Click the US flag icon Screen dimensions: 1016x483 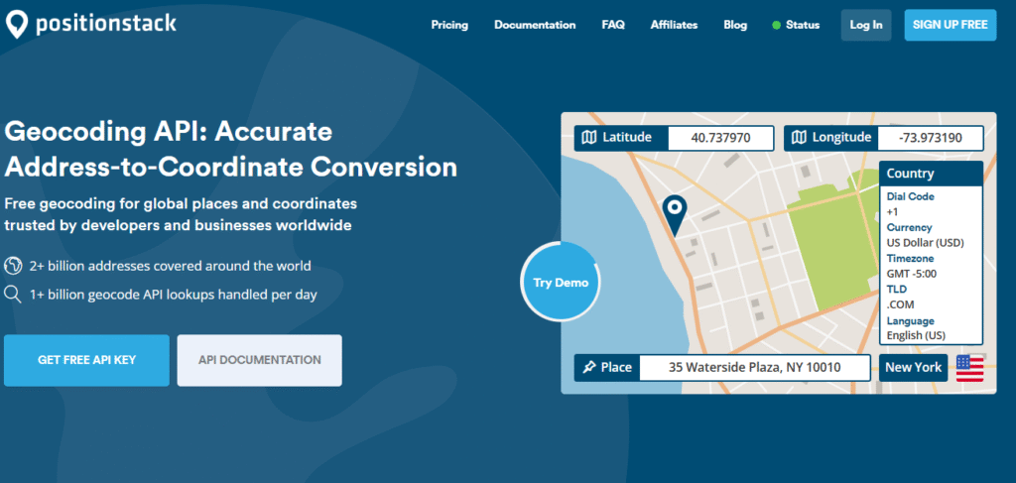point(969,367)
